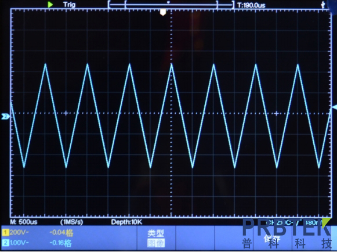Click the yellow channel 1 number badge
Viewport: 337px width, 252px height.
(x=5, y=232)
